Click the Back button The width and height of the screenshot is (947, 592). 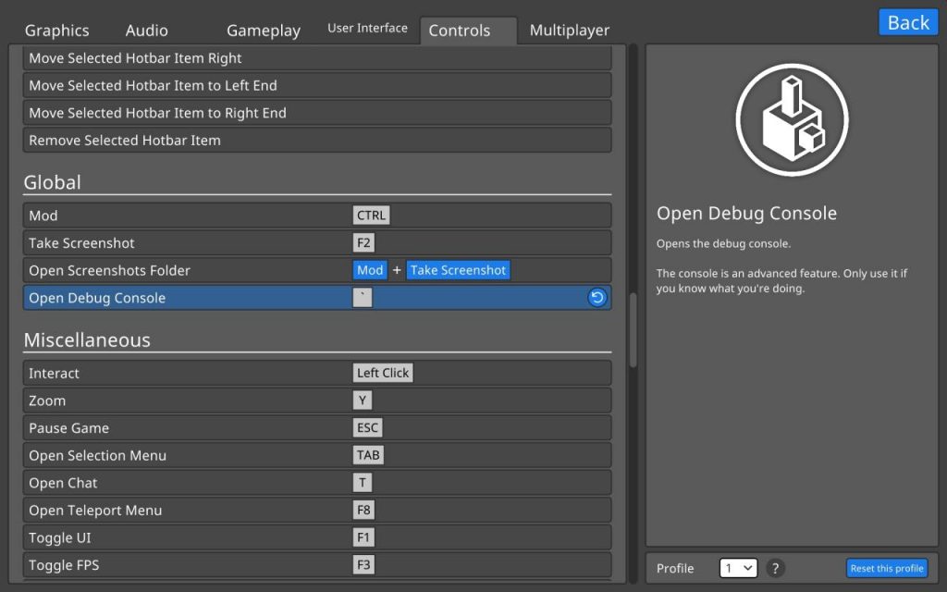coord(907,21)
